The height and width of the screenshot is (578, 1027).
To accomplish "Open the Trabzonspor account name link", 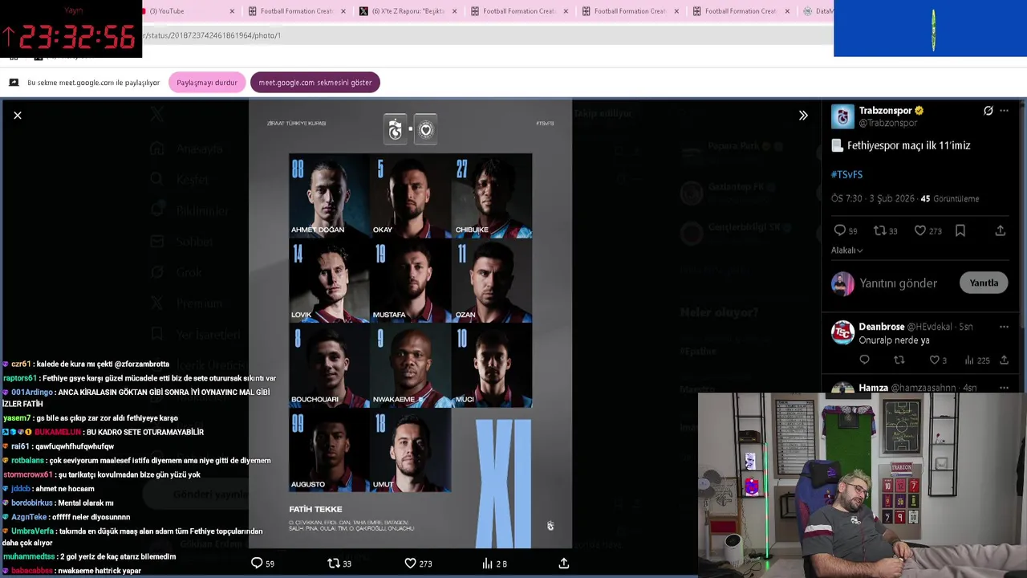I will pyautogui.click(x=885, y=111).
